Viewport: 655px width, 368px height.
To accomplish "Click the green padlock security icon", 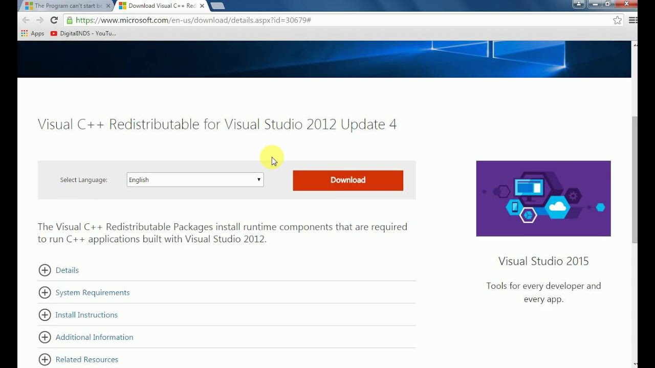I will pos(70,20).
